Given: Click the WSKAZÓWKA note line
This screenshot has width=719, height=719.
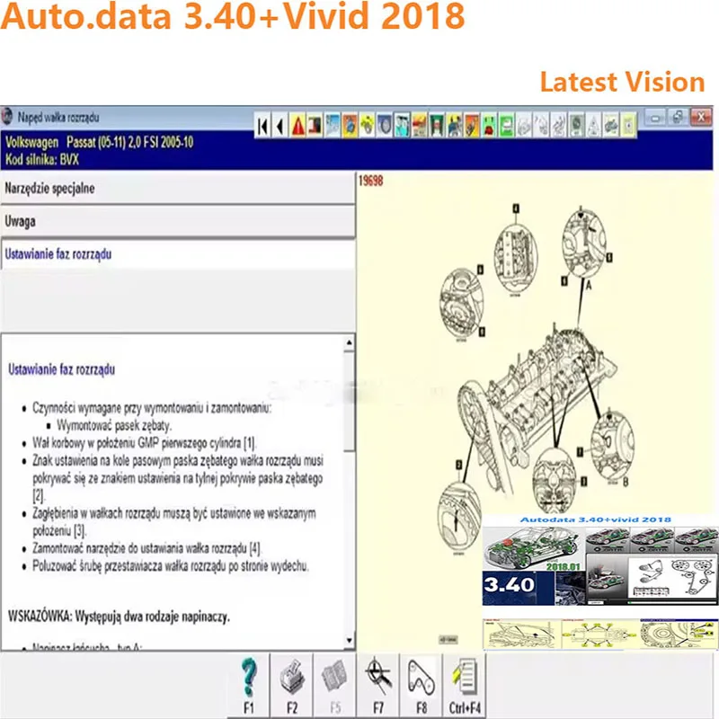Looking at the screenshot, I should pyautogui.click(x=119, y=617).
